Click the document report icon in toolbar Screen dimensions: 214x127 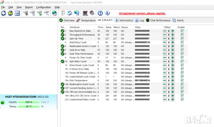pyautogui.click(x=63, y=13)
